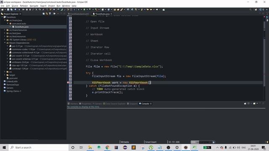Open the New file dropdown arrow
269x151 pixels.
[x=5, y=10]
